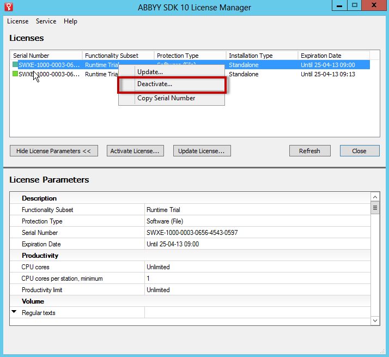Click green status icon of second license

15,74
